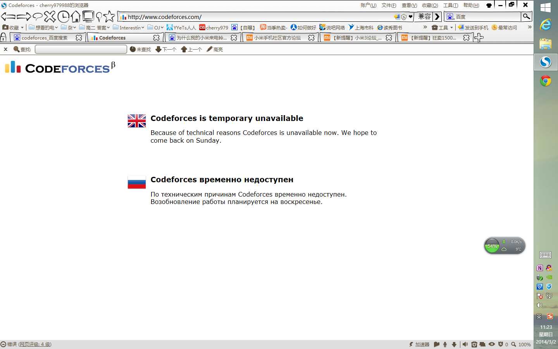Click 发送到手机 send to phone button

(x=473, y=28)
